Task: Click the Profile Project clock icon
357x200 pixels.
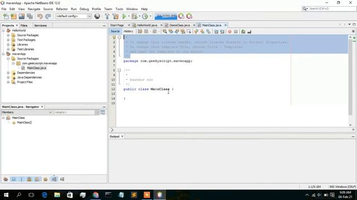Action: (x=145, y=16)
